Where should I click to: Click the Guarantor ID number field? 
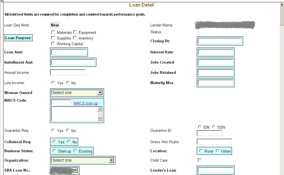[x=209, y=133]
